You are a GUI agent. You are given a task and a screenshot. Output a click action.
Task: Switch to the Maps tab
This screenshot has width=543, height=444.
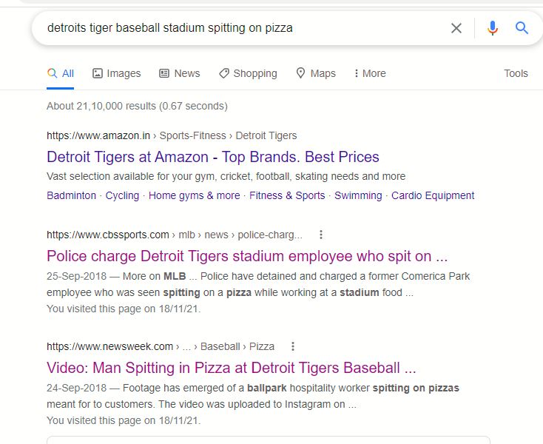coord(315,73)
